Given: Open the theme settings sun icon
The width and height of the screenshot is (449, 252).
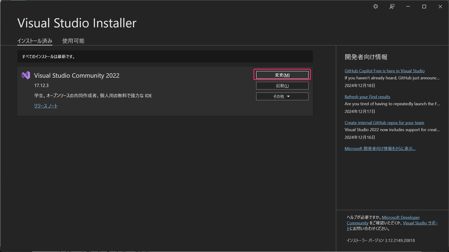Looking at the screenshot, I should (x=376, y=7).
